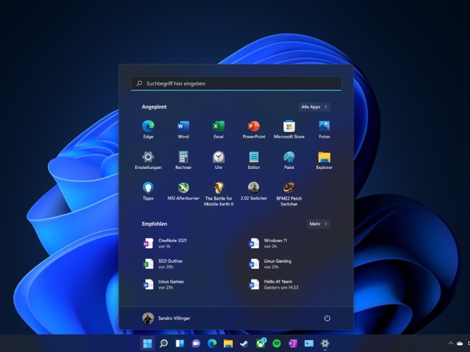
Task: Expand Alle Apps list
Action: 314,107
